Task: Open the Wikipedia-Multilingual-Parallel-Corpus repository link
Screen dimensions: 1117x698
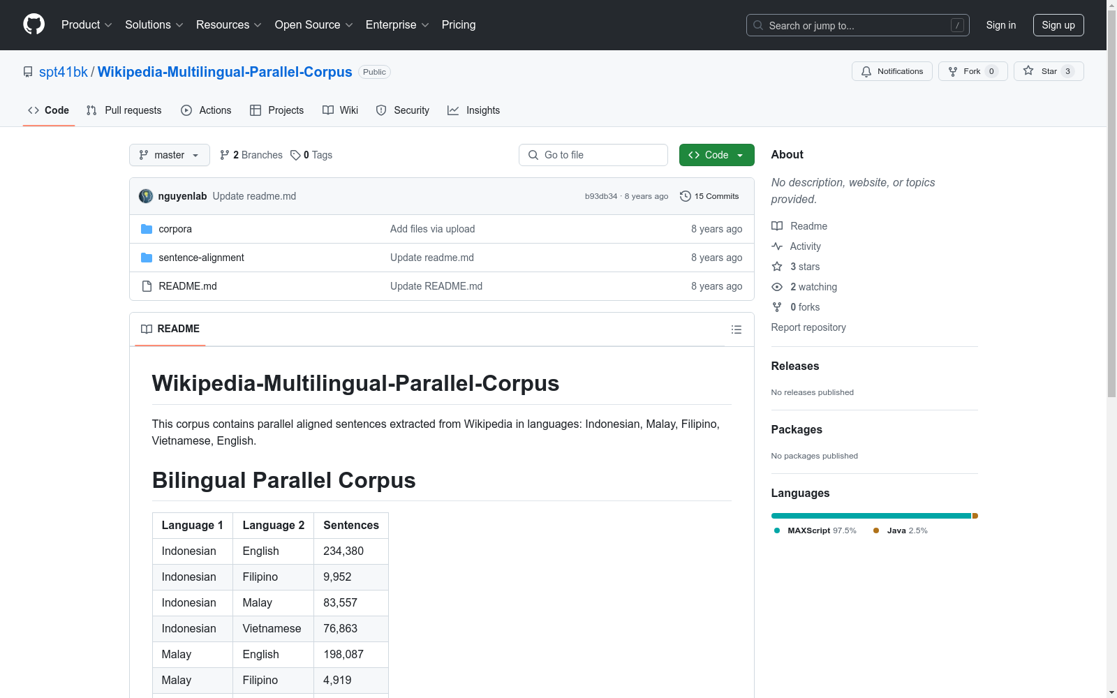Action: pos(225,72)
